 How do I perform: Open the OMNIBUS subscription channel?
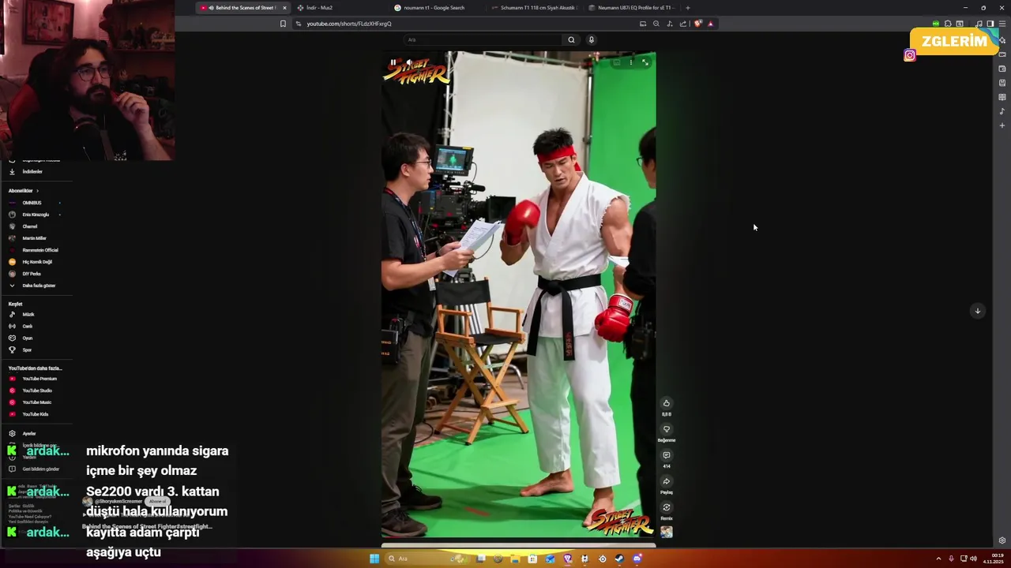coord(32,203)
